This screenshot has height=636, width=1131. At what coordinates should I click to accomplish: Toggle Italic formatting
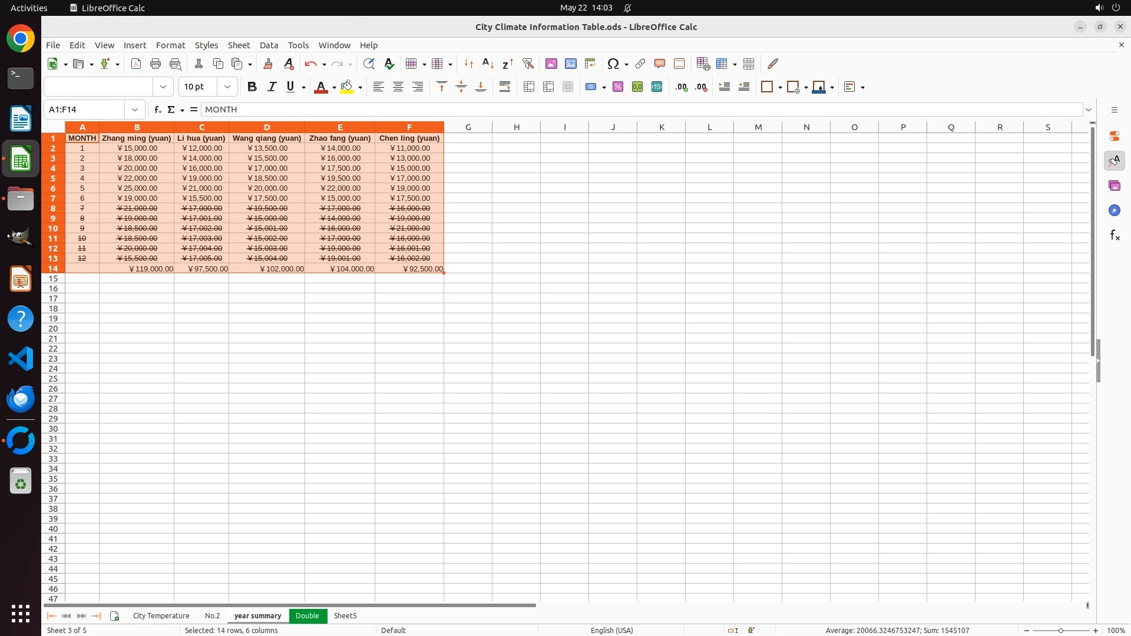(x=272, y=87)
